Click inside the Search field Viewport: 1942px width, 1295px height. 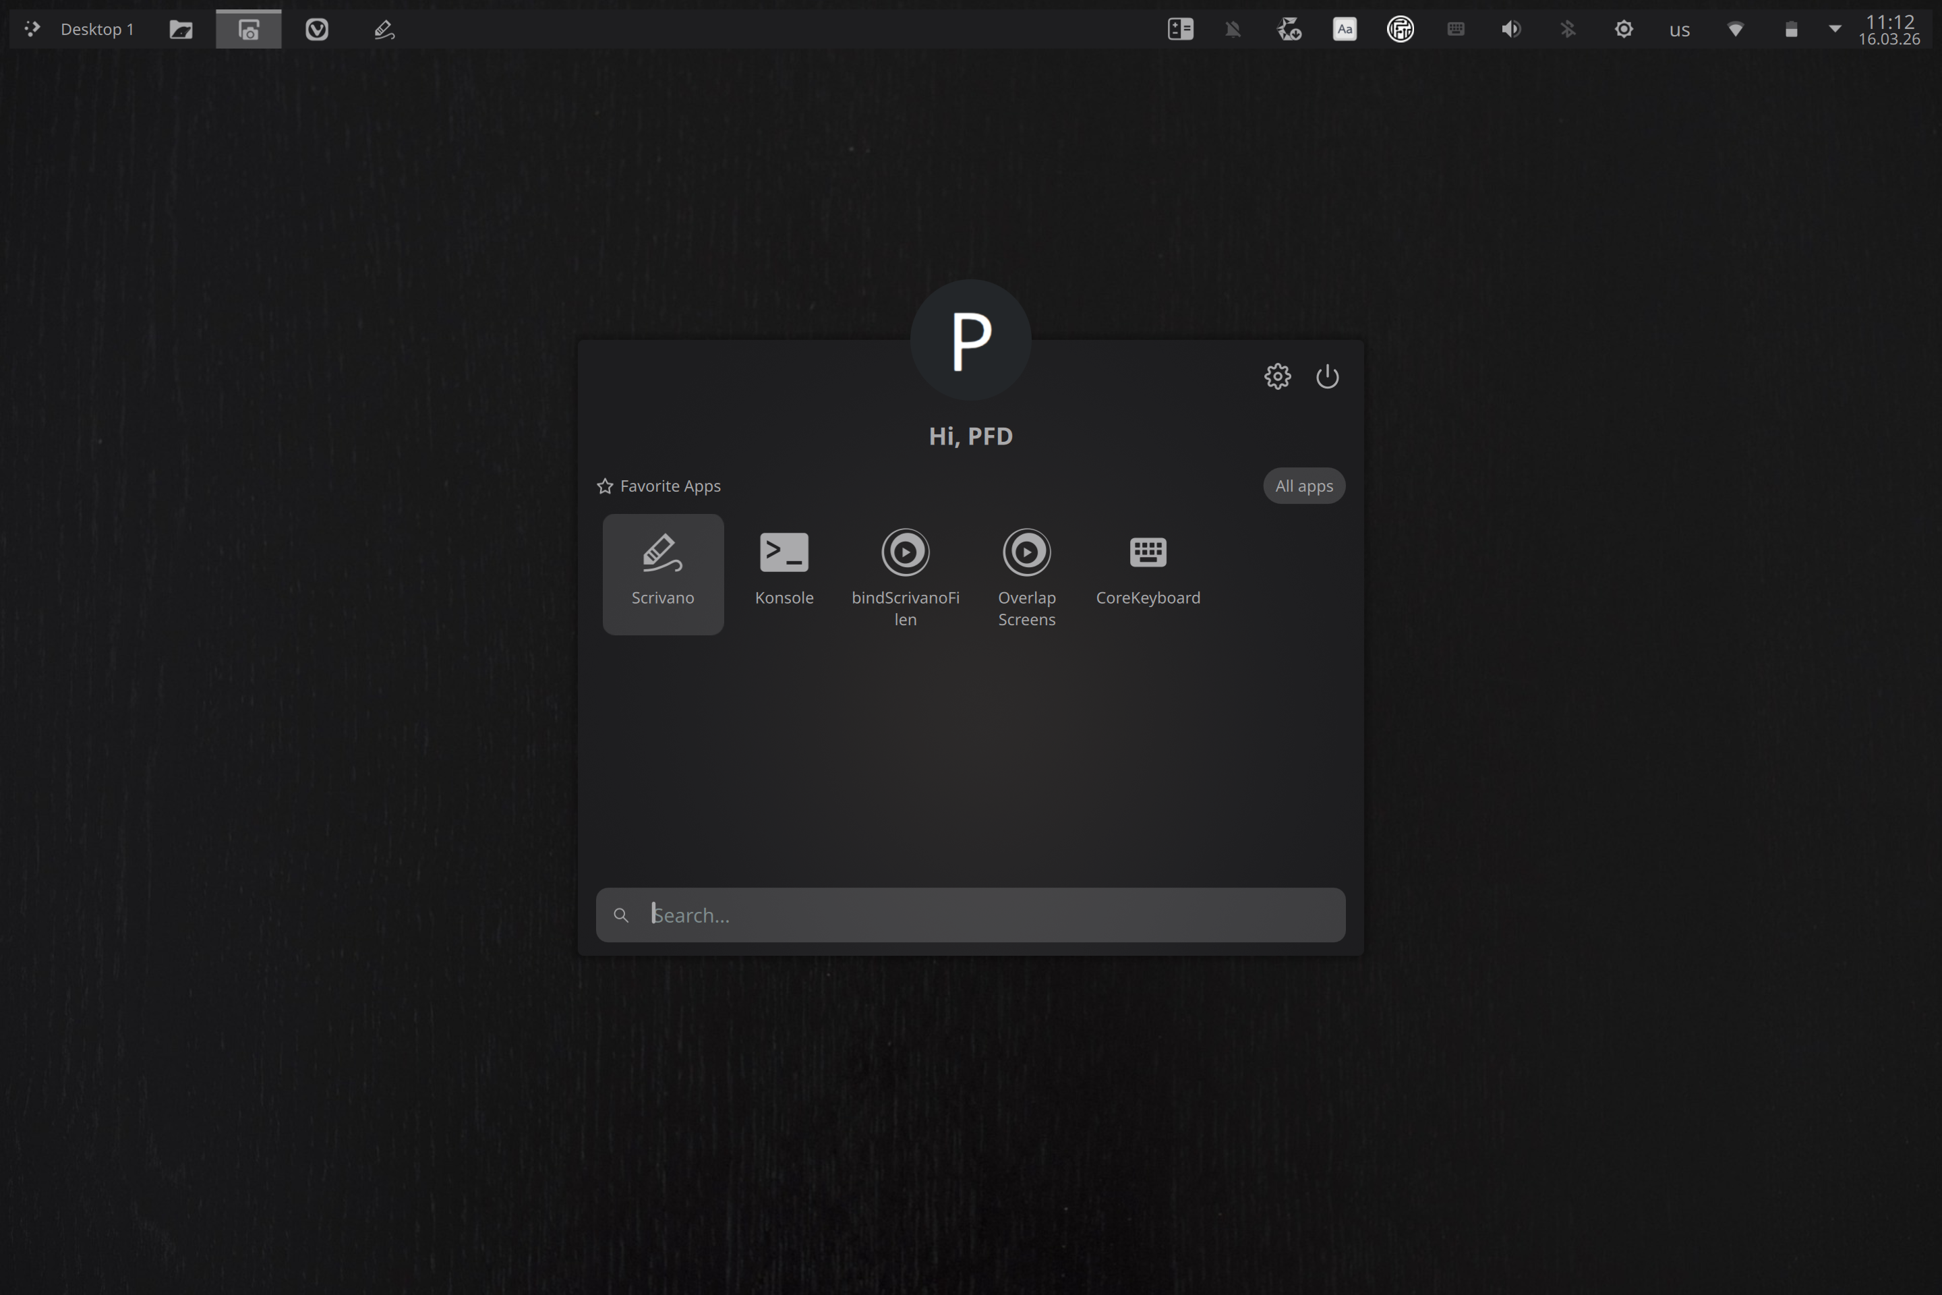coord(970,915)
